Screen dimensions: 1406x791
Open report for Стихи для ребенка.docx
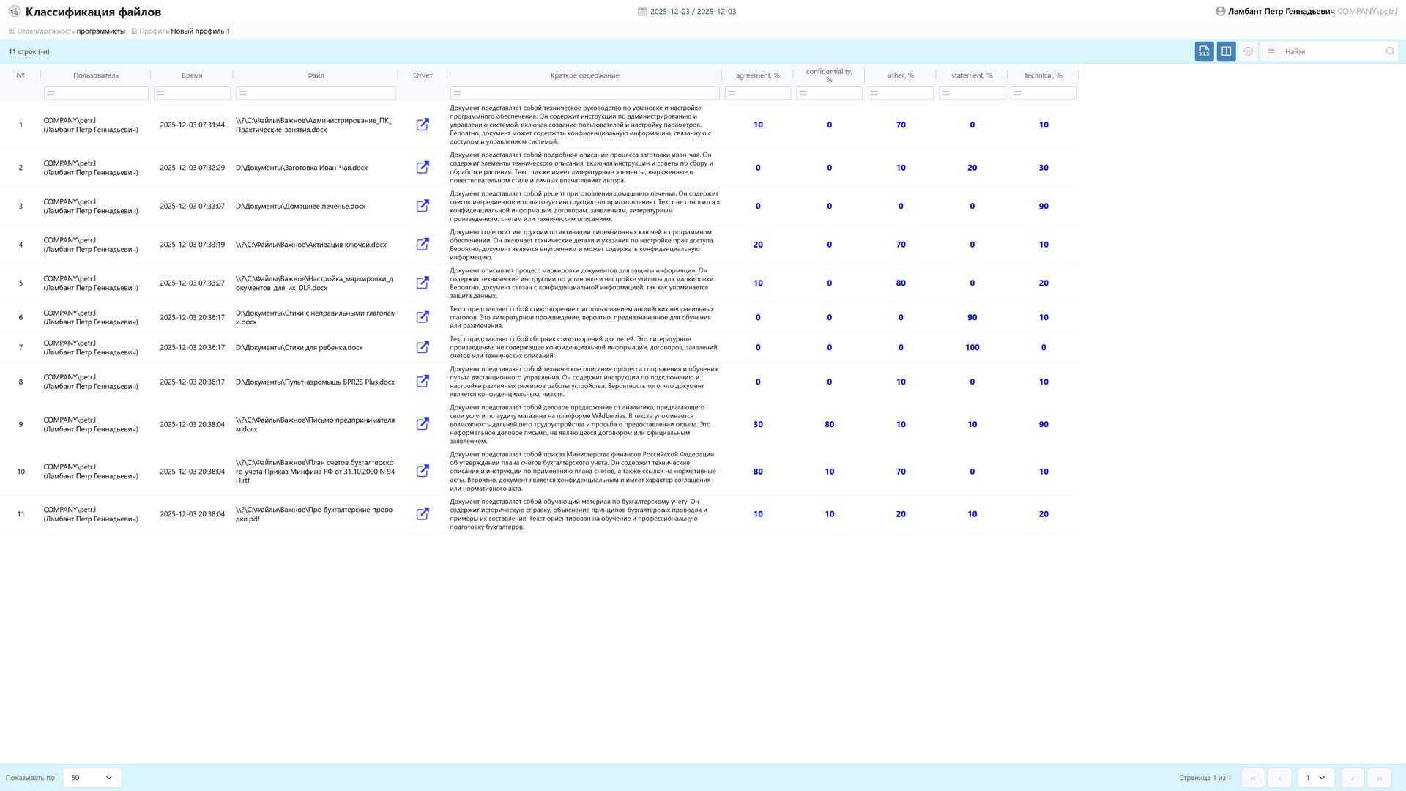coord(423,347)
